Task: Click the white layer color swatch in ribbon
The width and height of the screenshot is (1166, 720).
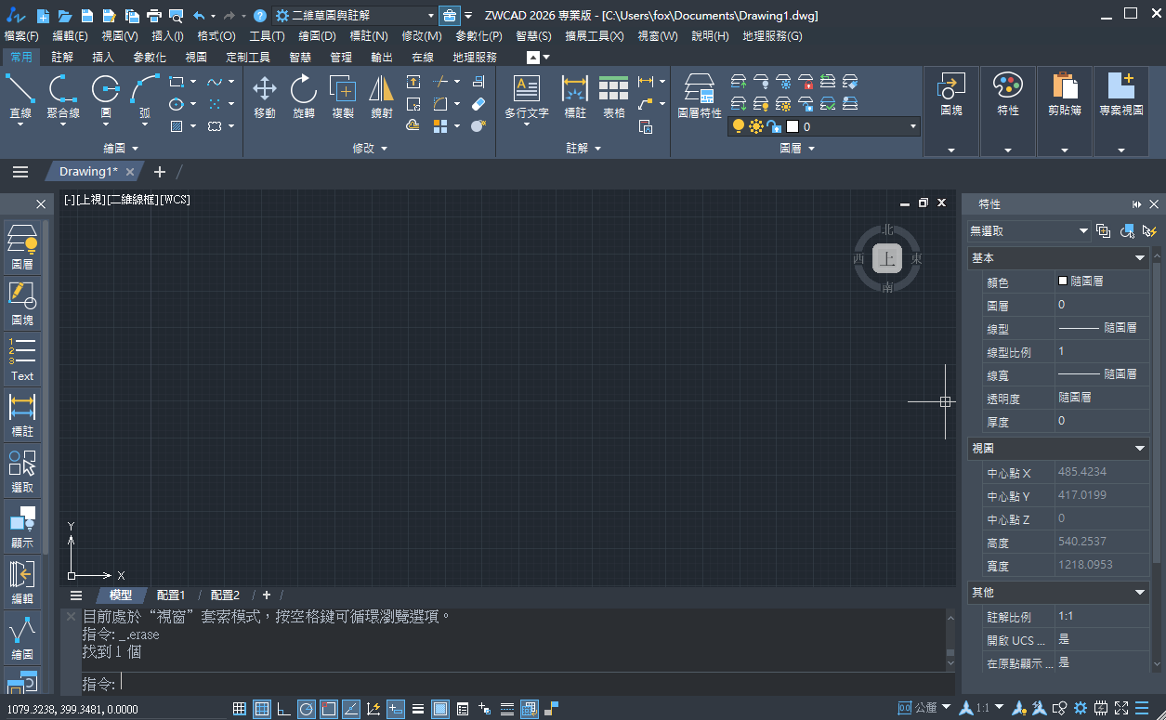Action: [x=793, y=126]
